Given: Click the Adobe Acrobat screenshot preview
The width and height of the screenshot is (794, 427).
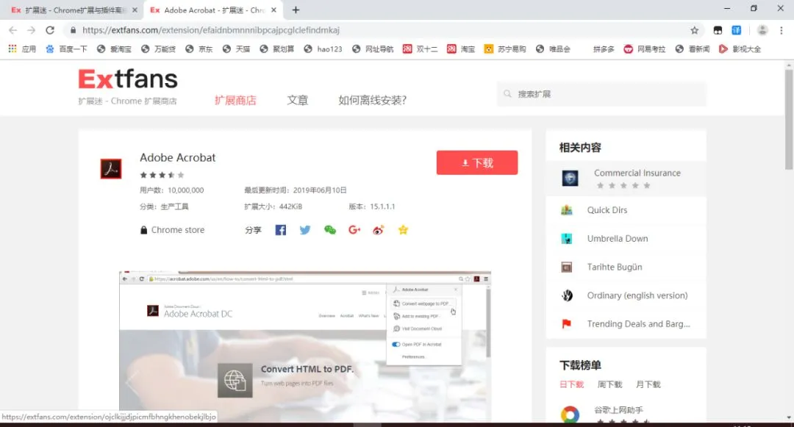Looking at the screenshot, I should coord(305,348).
